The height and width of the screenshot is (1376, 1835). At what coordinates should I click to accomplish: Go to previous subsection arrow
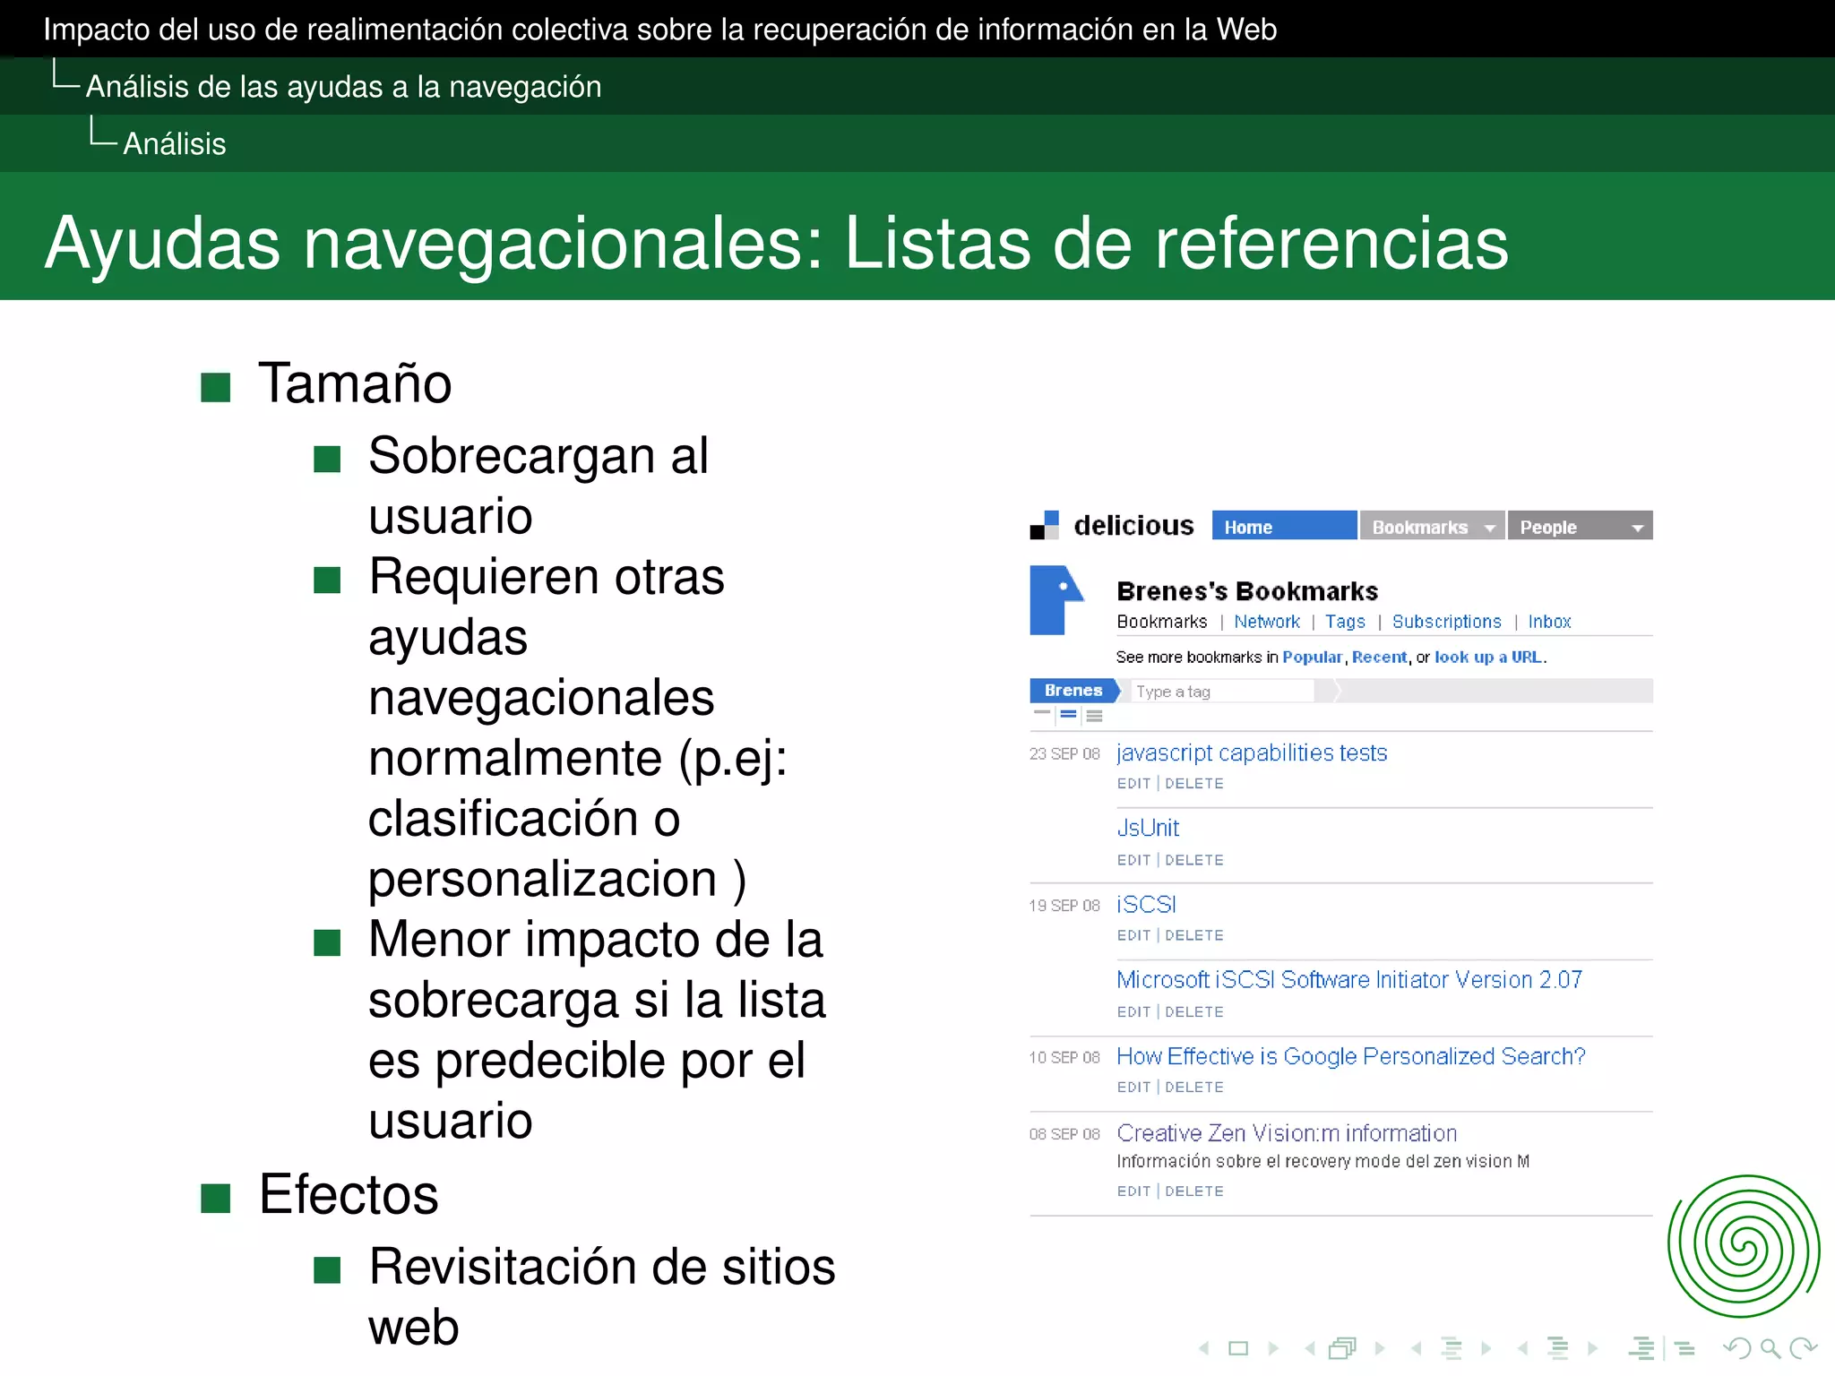tap(1416, 1348)
